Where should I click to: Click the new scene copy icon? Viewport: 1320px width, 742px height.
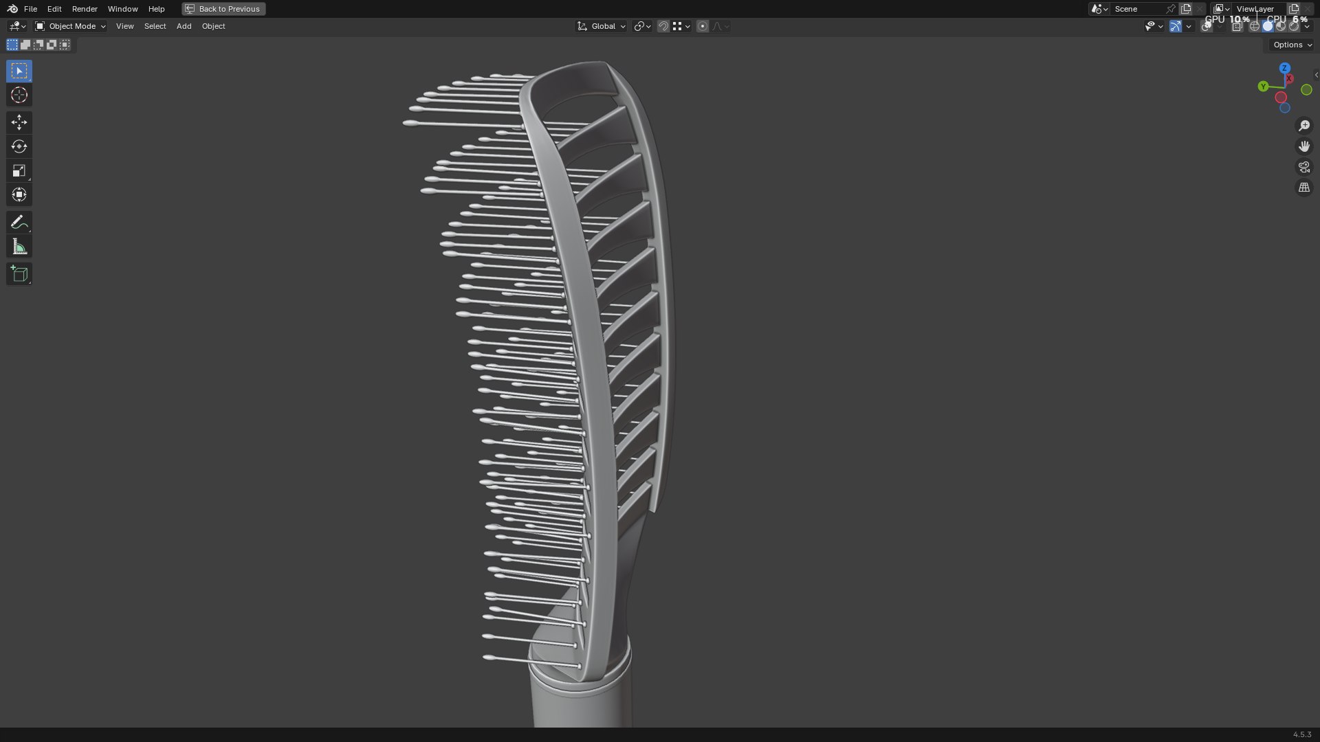coord(1186,9)
